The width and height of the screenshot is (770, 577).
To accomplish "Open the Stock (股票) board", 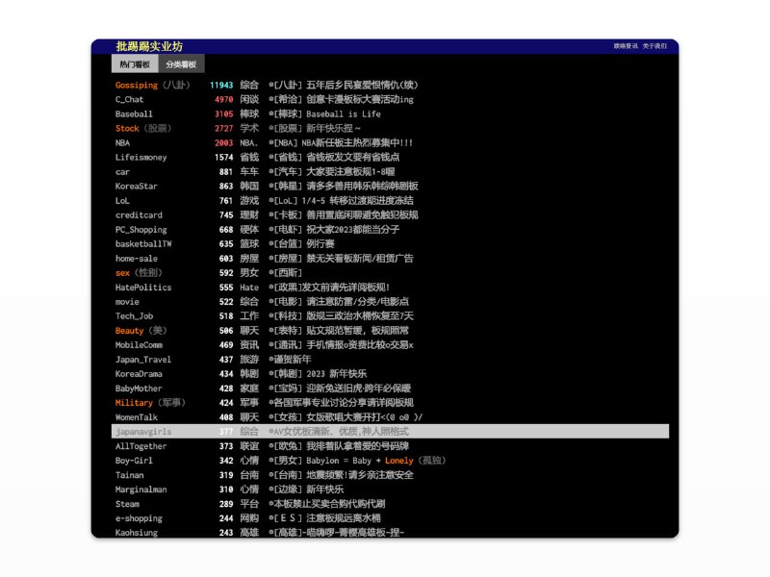I will (390, 128).
